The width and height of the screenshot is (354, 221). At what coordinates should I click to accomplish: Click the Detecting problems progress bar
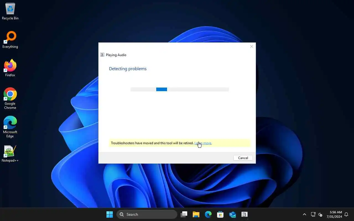click(x=179, y=89)
